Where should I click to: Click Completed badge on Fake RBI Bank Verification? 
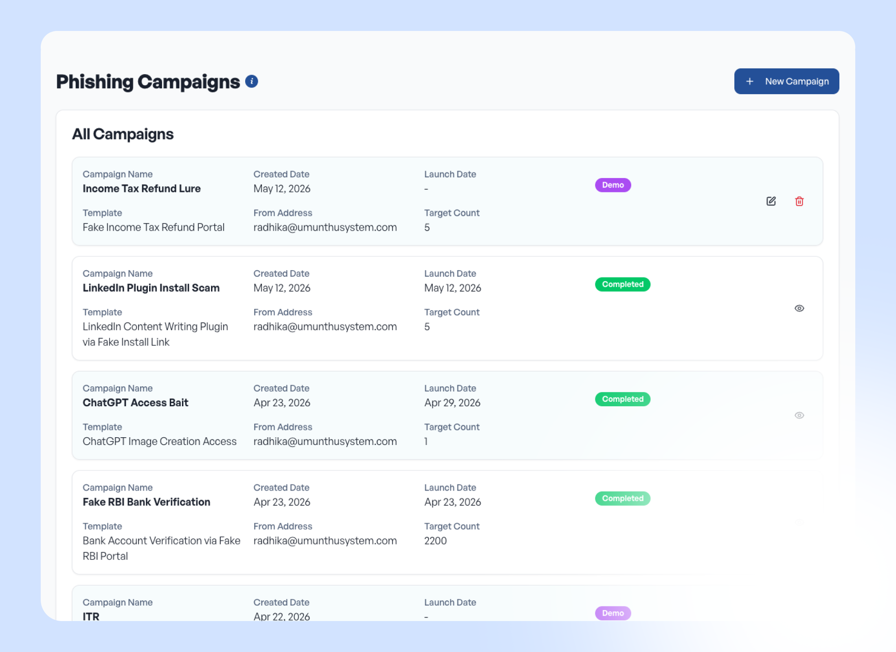click(623, 498)
